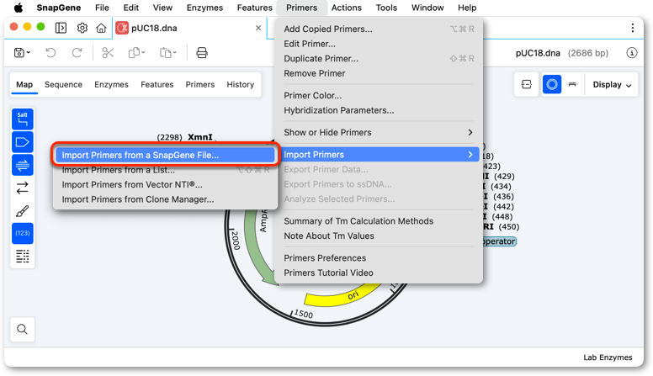Select Import Primers from a SnapGene File...
This screenshot has width=653, height=376.
pos(165,155)
